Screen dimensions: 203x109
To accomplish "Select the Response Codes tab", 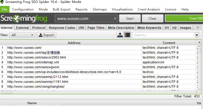I will click(x=62, y=28).
